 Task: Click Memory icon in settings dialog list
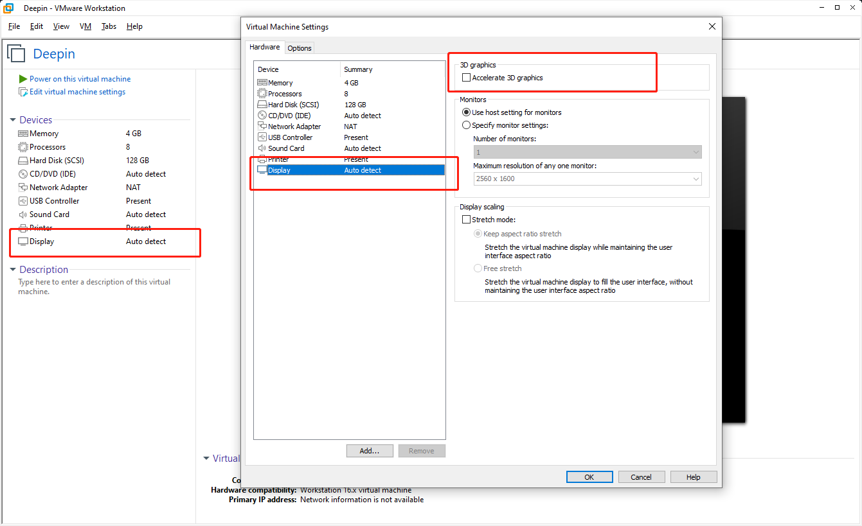click(262, 83)
